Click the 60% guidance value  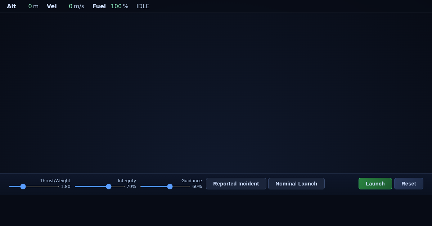point(197,187)
